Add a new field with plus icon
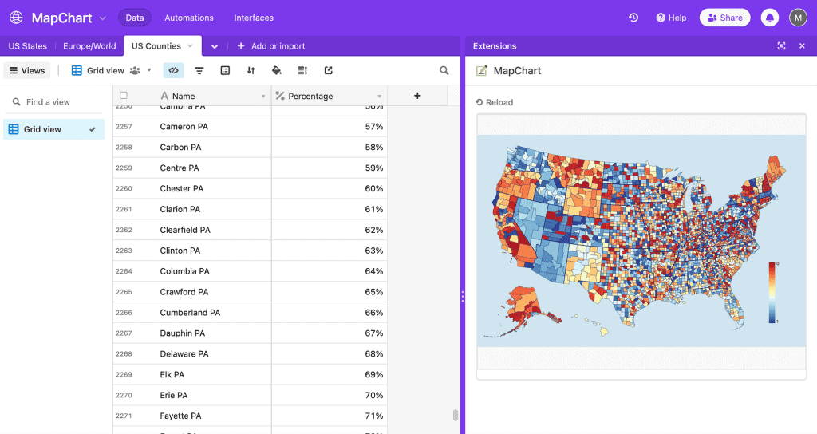Image resolution: width=817 pixels, height=434 pixels. (417, 96)
